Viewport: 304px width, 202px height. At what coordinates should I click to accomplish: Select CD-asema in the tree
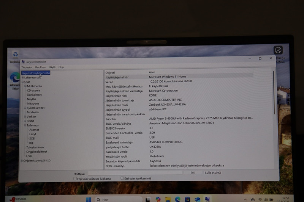33,91
